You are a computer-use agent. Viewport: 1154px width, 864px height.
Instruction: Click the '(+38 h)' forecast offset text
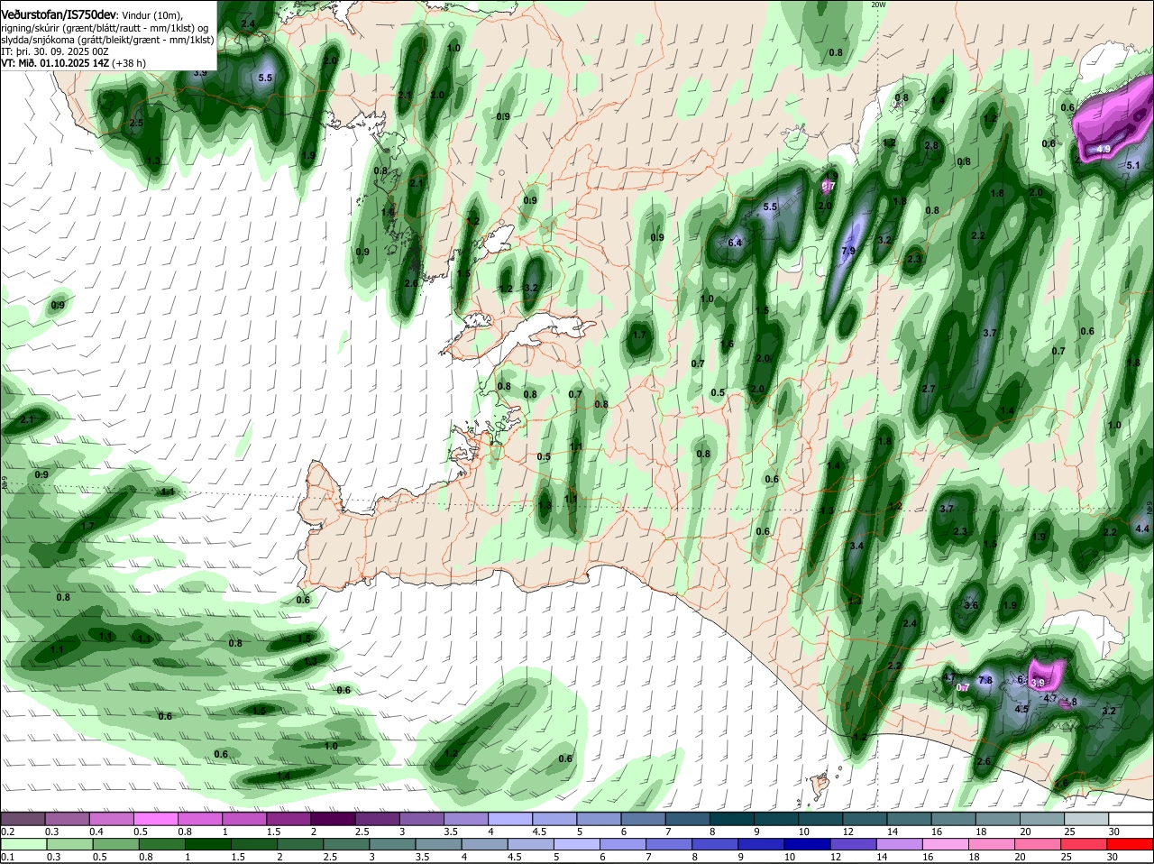point(130,63)
